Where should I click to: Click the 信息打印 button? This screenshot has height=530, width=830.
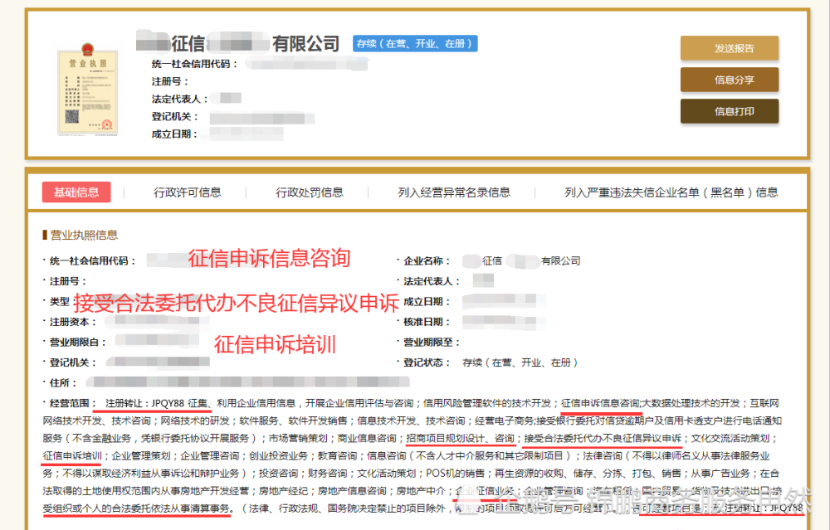click(x=729, y=110)
